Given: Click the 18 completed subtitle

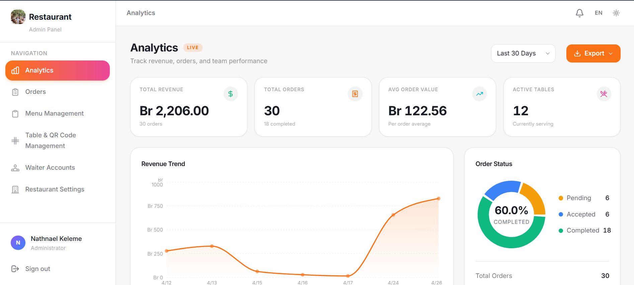Looking at the screenshot, I should point(280,124).
